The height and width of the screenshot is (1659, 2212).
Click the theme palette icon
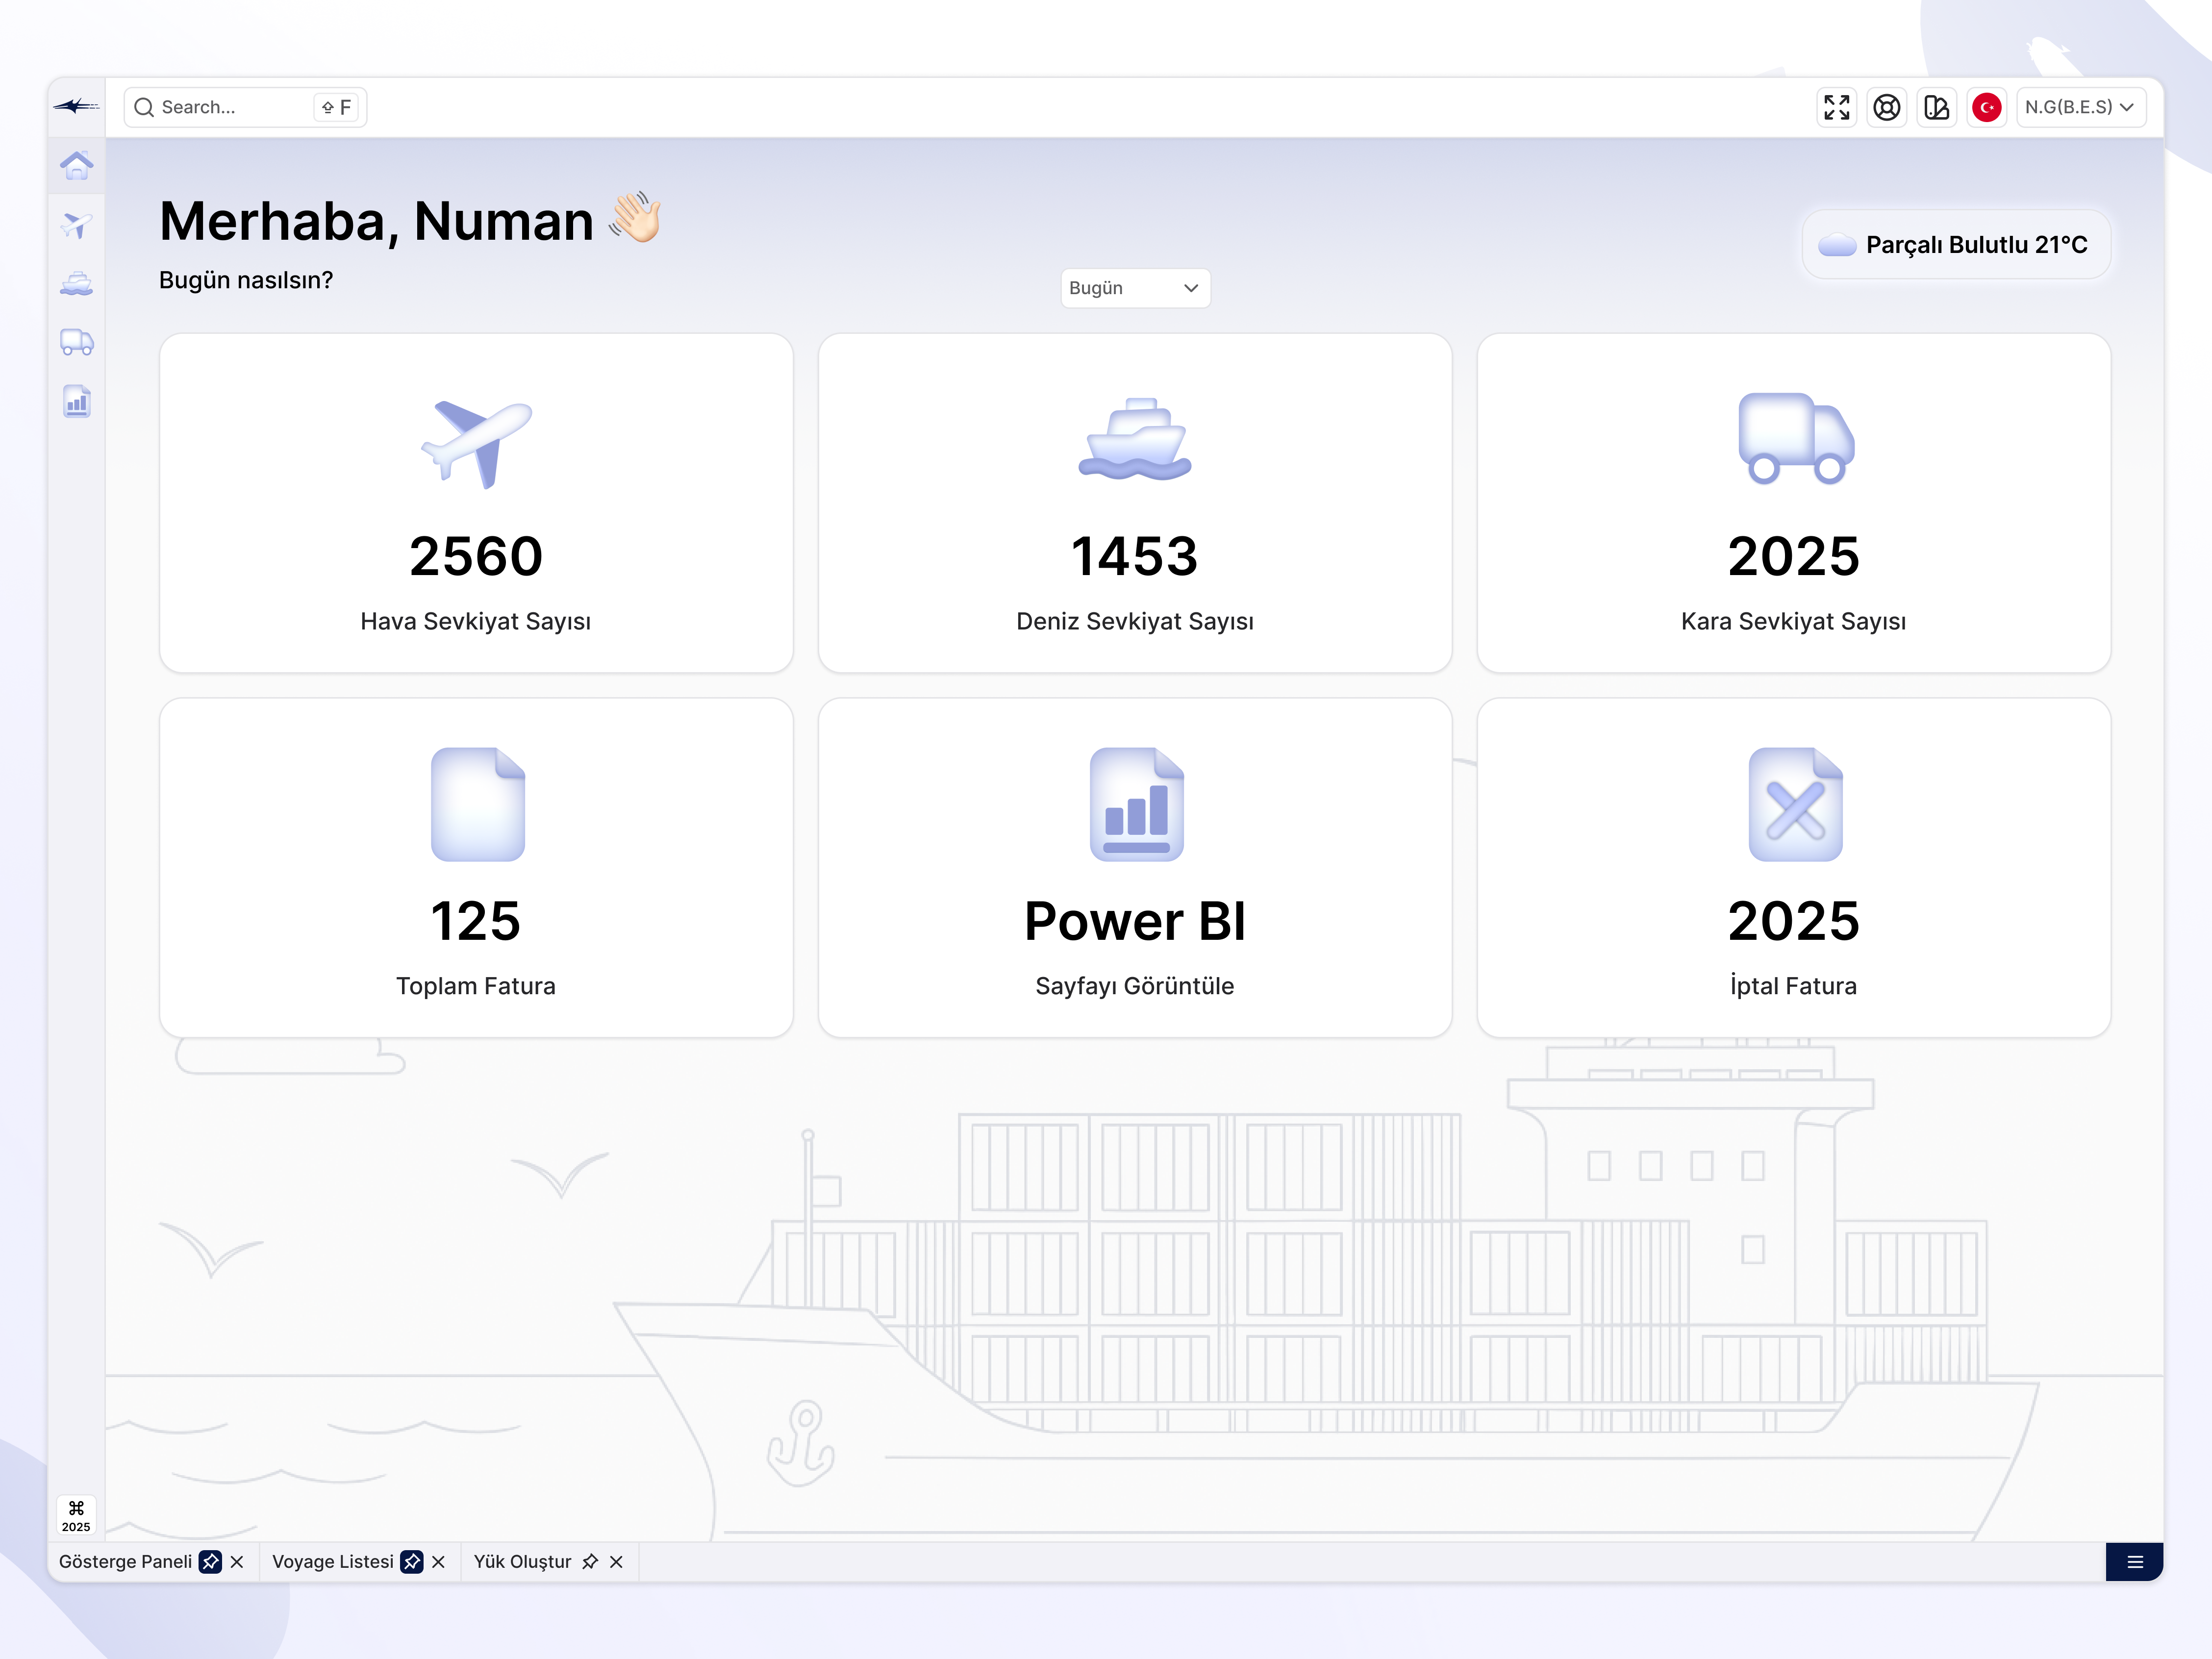(1937, 107)
